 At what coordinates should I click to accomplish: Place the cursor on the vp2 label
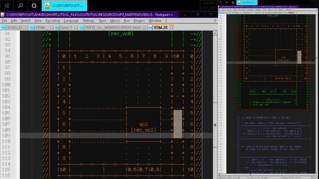click(144, 124)
